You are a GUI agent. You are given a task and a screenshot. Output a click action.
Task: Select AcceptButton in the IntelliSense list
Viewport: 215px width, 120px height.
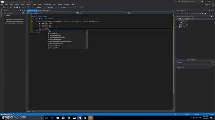pos(54,33)
